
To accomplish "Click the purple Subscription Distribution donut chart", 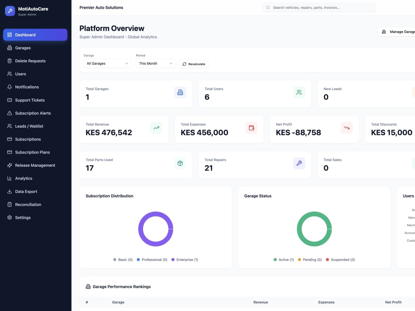I will click(156, 229).
